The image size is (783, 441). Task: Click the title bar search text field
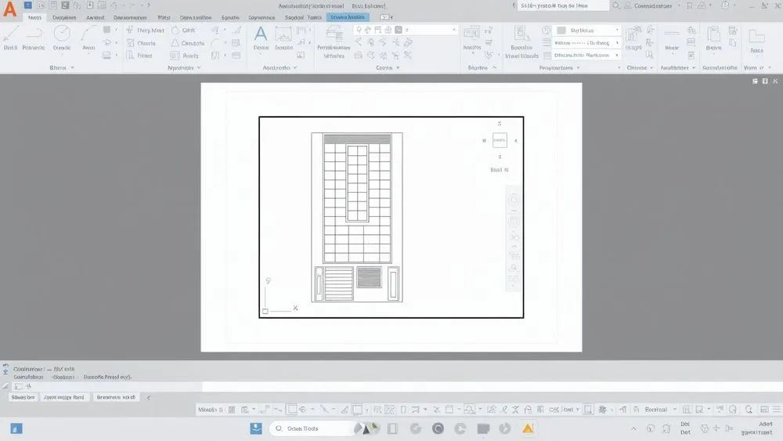[x=563, y=5]
